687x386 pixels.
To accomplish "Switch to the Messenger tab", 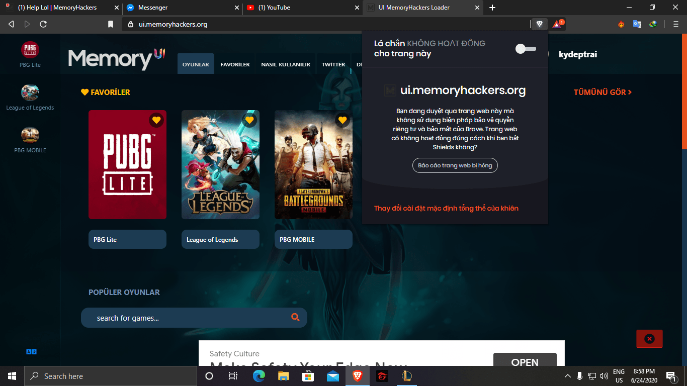I will click(182, 8).
